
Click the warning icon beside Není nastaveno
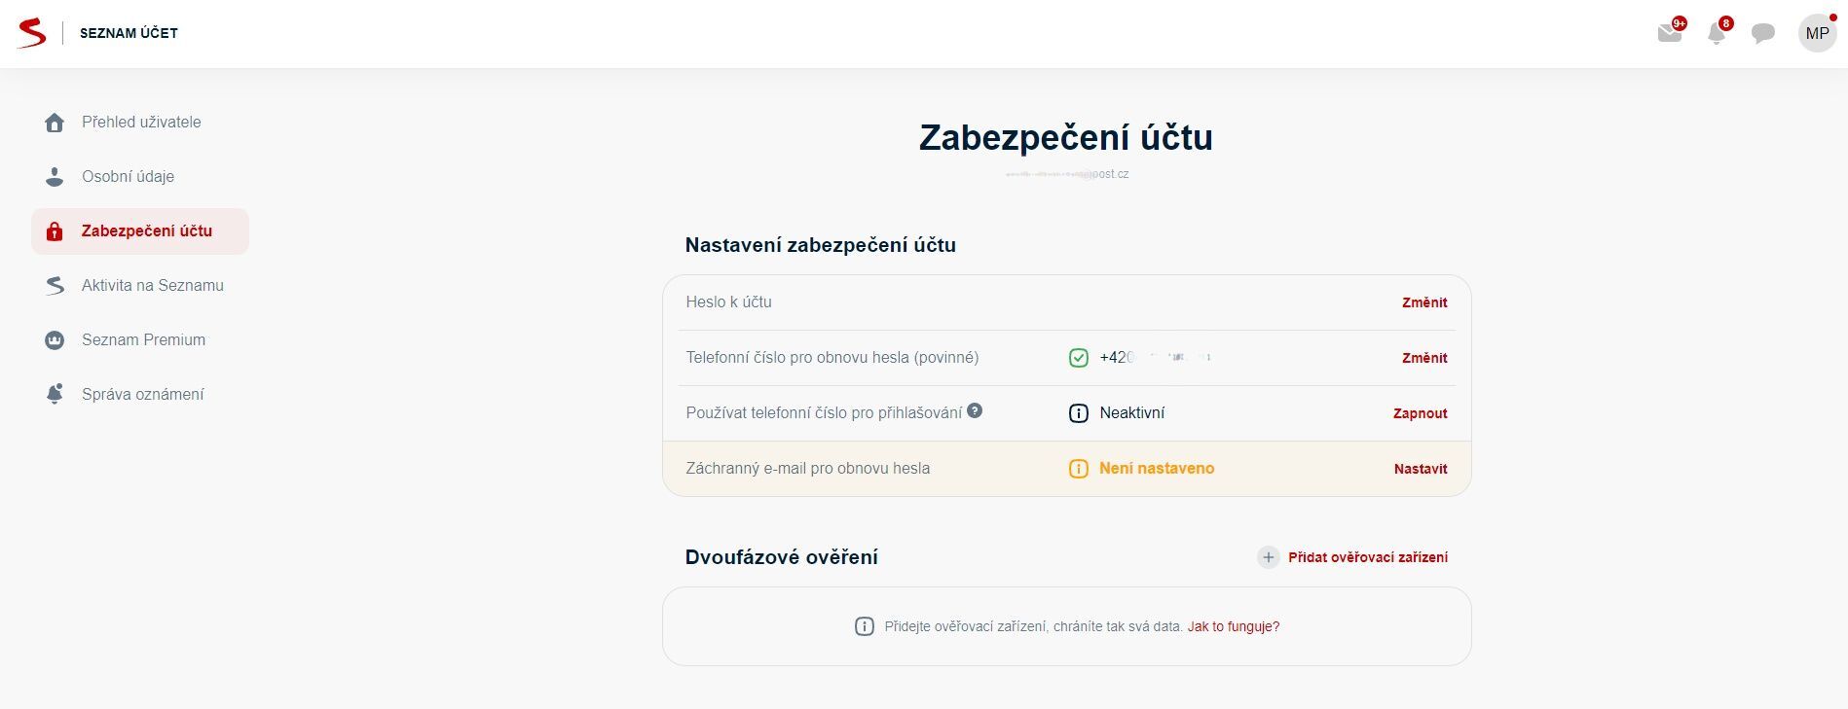click(1078, 468)
